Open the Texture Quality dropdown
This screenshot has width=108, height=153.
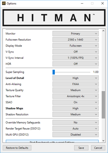point(76,90)
